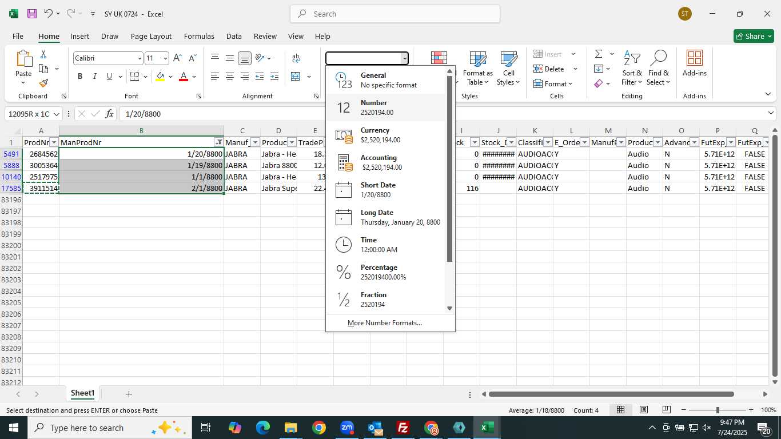The width and height of the screenshot is (781, 439).
Task: Open the File tab
Action: [18, 36]
